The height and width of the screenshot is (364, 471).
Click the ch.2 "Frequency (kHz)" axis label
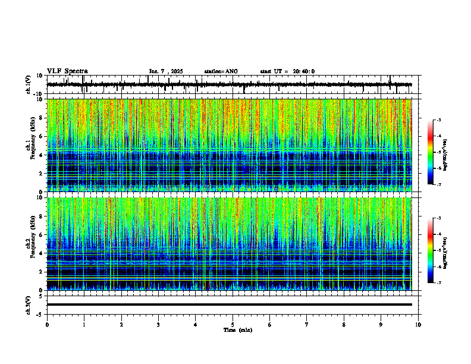coord(33,237)
